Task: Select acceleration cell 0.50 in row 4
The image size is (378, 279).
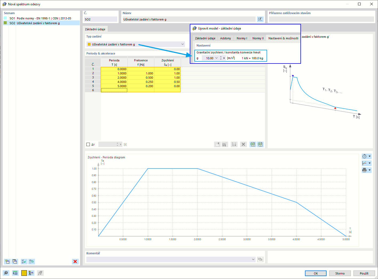Action: tap(167, 82)
